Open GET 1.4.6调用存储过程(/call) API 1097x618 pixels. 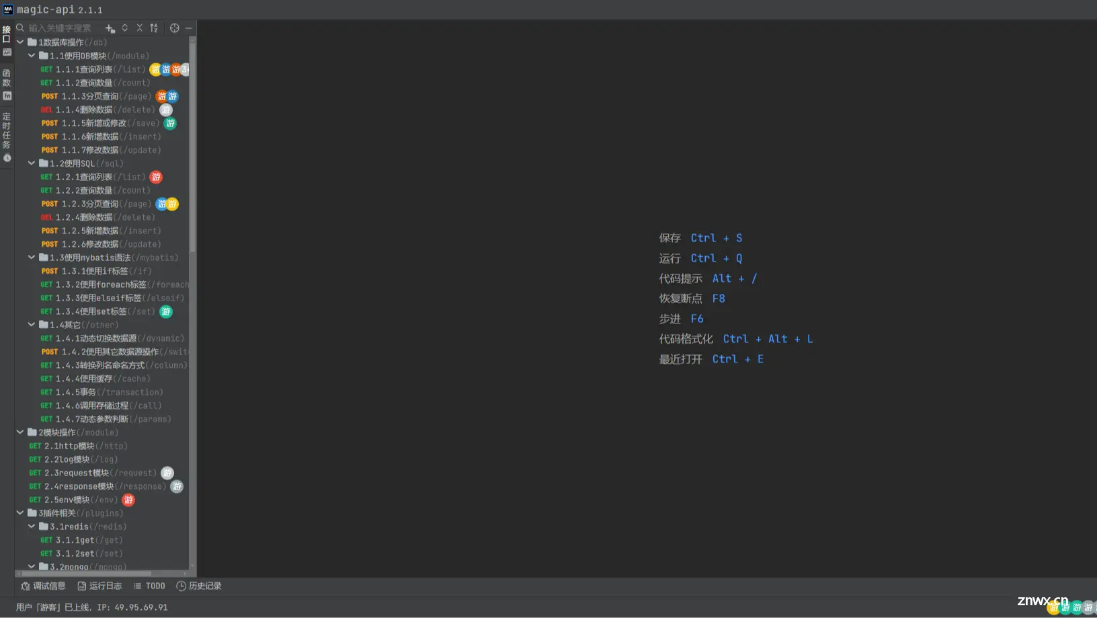click(x=101, y=405)
